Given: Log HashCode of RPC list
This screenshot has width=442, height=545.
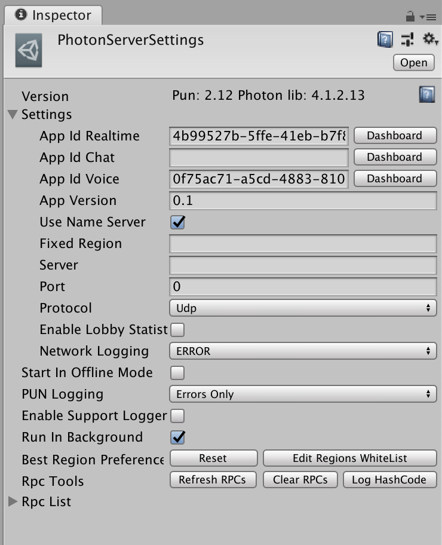Looking at the screenshot, I should pyautogui.click(x=389, y=480).
